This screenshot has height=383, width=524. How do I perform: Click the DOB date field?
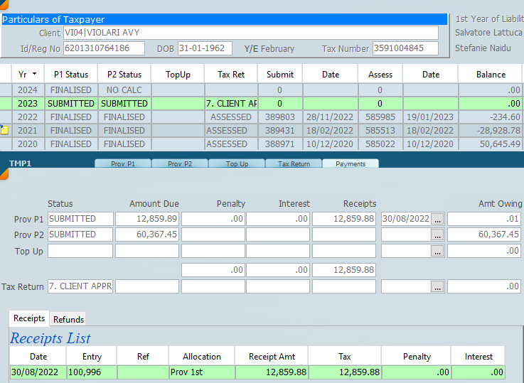coord(205,48)
